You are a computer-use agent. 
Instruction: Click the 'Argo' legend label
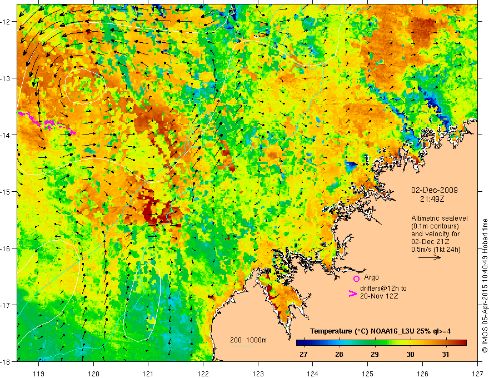click(371, 277)
